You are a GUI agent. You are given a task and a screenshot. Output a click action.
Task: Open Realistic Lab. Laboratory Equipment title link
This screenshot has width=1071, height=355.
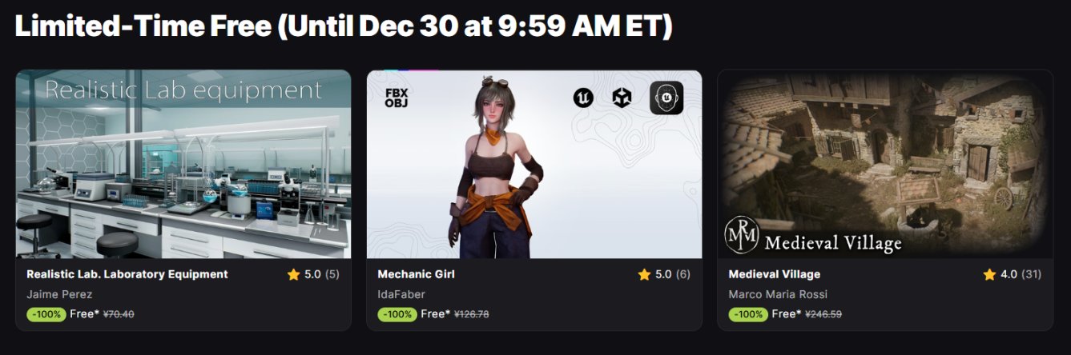coord(127,274)
